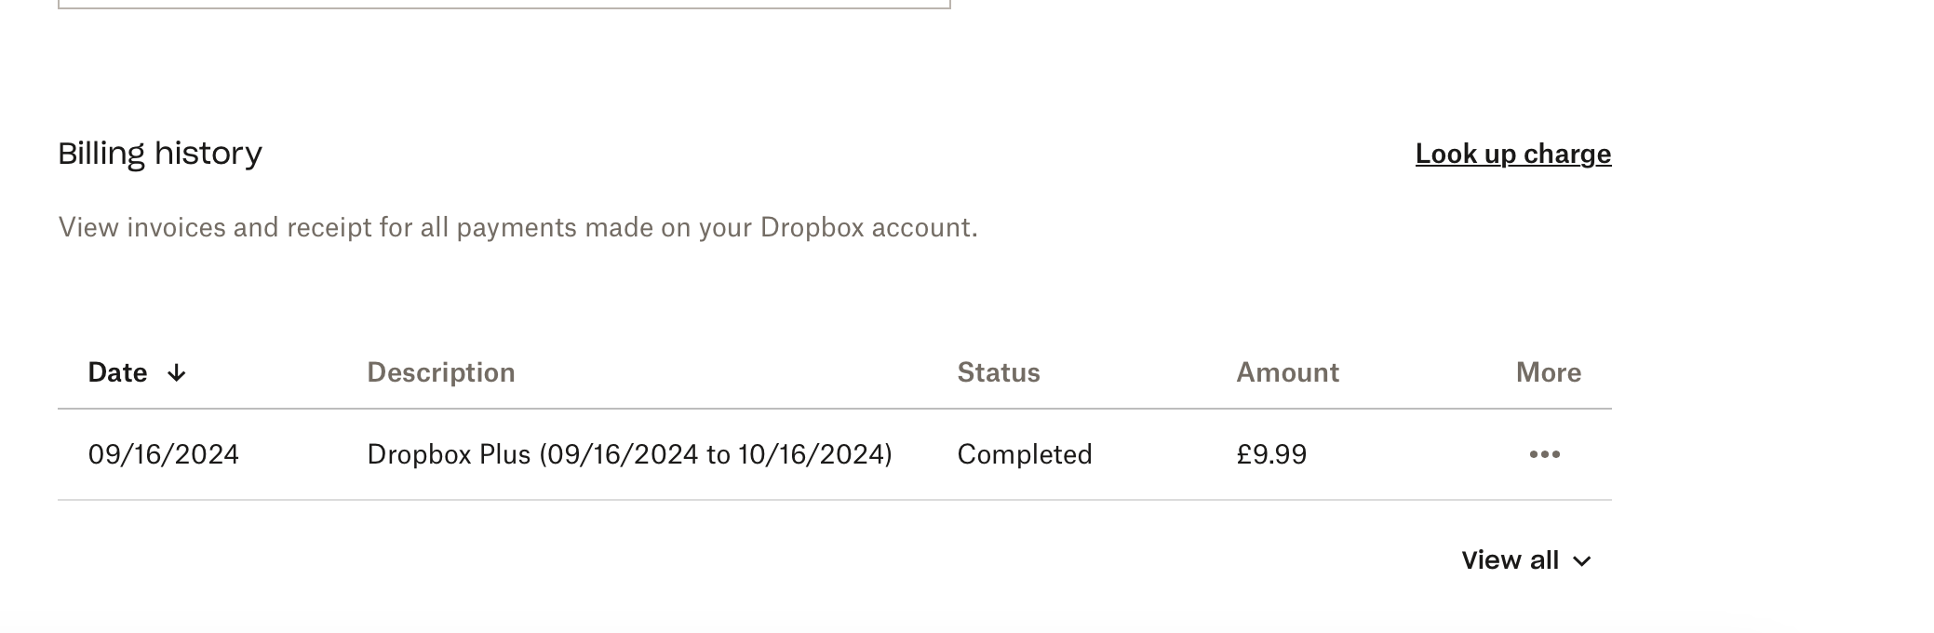Click the Description column header
The height and width of the screenshot is (633, 1934).
tap(440, 372)
